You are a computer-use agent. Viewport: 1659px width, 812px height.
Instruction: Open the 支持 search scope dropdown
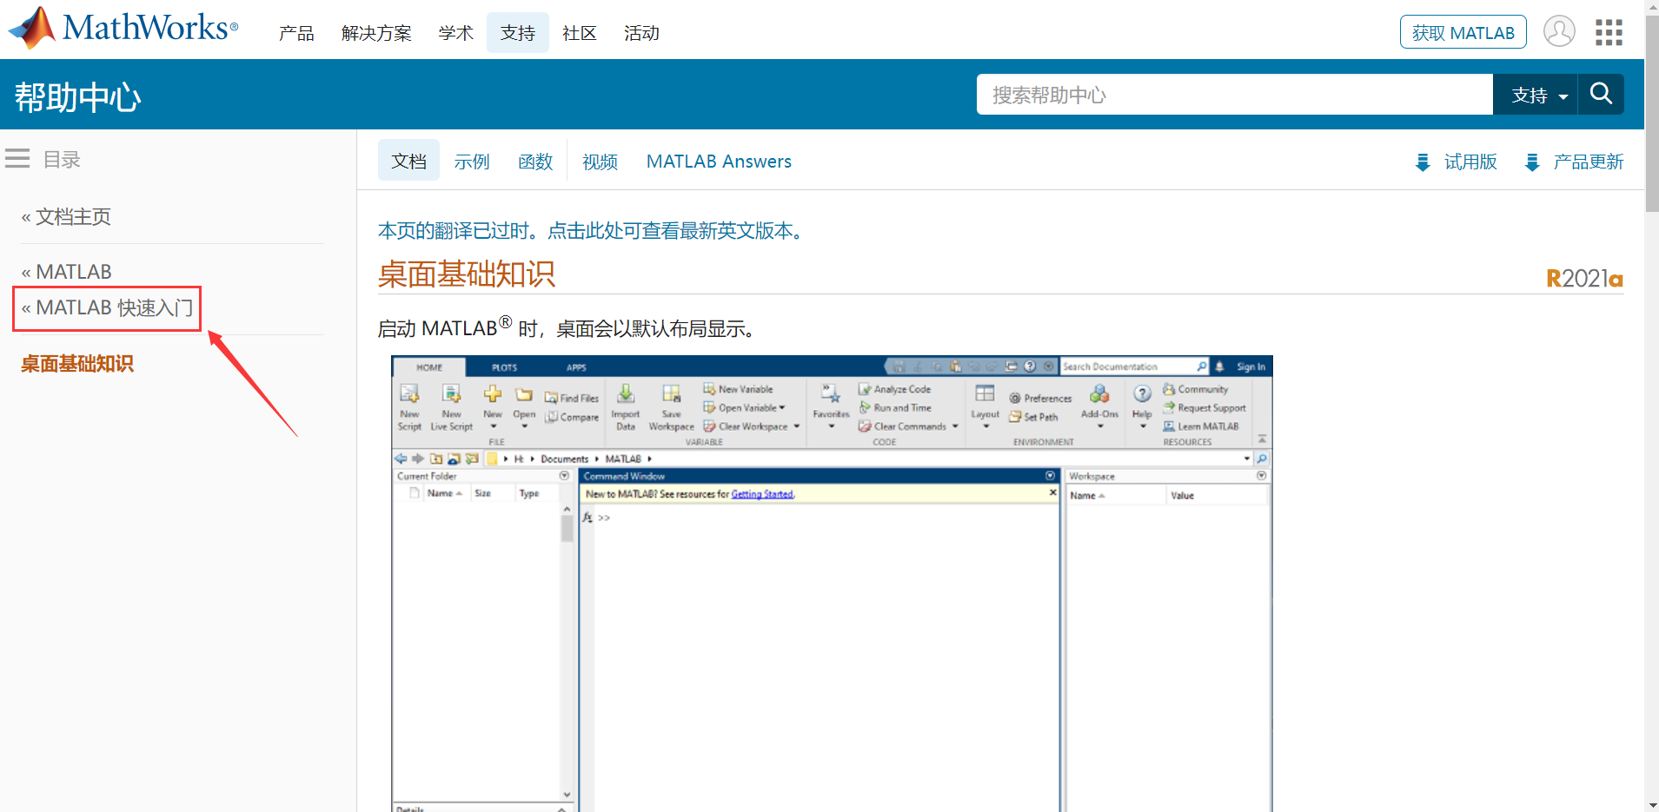(1536, 95)
